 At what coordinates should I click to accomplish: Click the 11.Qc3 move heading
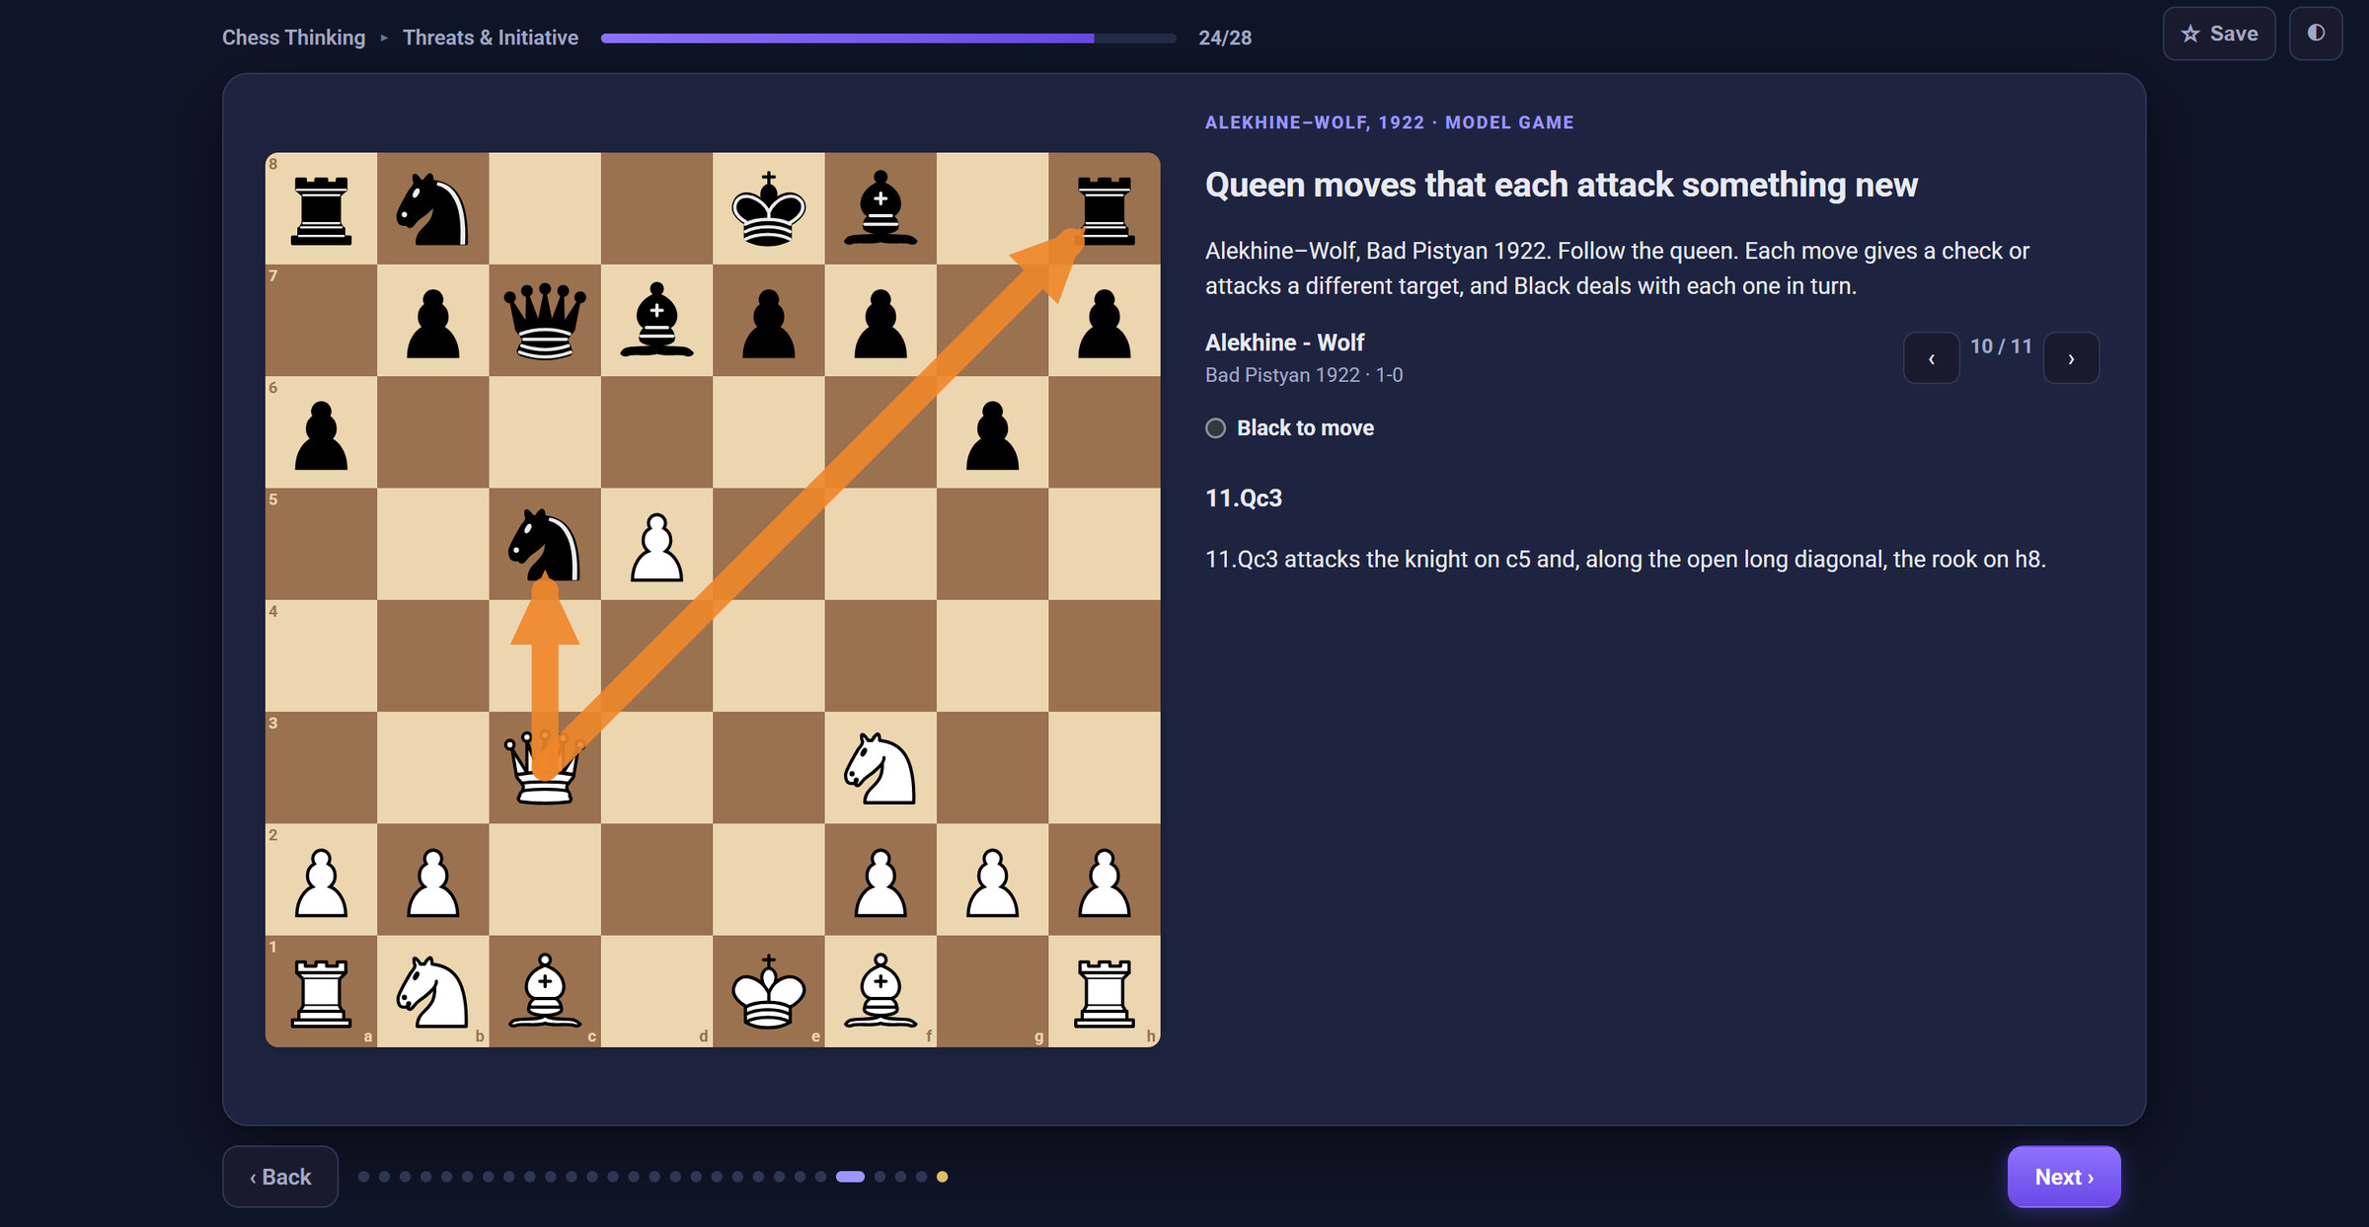pos(1244,498)
